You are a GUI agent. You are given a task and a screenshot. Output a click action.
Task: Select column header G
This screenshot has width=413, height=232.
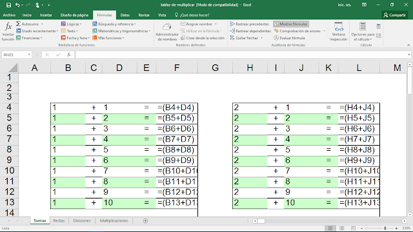pyautogui.click(x=215, y=68)
